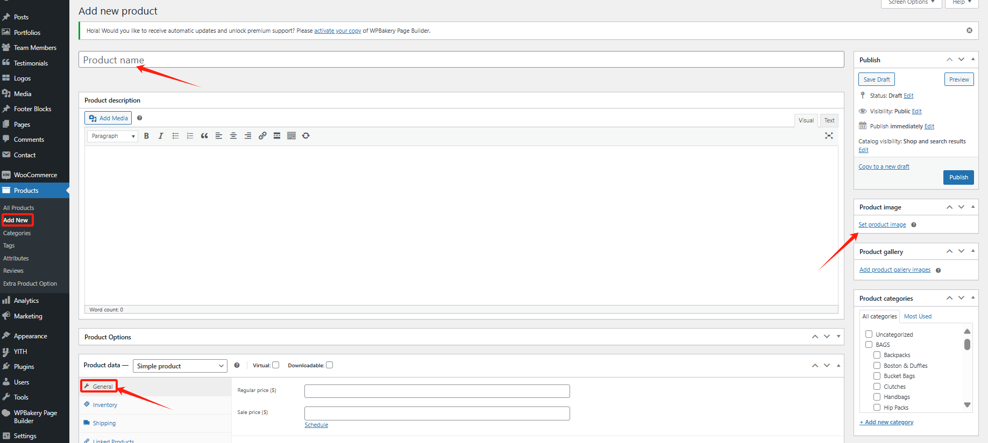Check the Bucket Bags category
The height and width of the screenshot is (443, 988).
(x=877, y=376)
